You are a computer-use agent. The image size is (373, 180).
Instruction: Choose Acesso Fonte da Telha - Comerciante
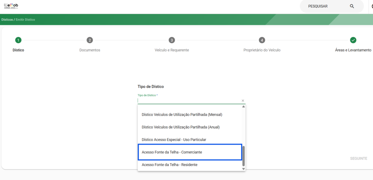point(189,152)
